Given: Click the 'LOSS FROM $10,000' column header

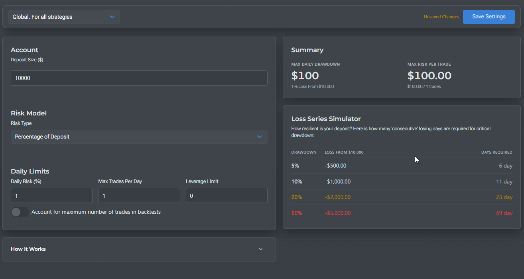Looking at the screenshot, I should coord(344,152).
